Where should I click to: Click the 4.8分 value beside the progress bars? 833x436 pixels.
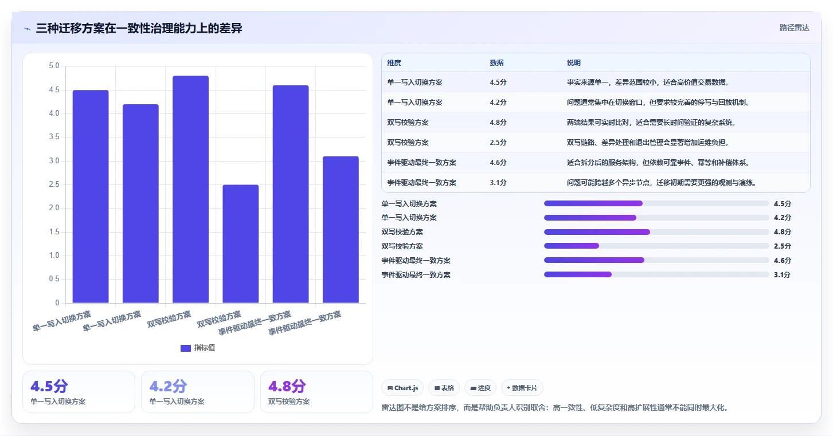(782, 232)
